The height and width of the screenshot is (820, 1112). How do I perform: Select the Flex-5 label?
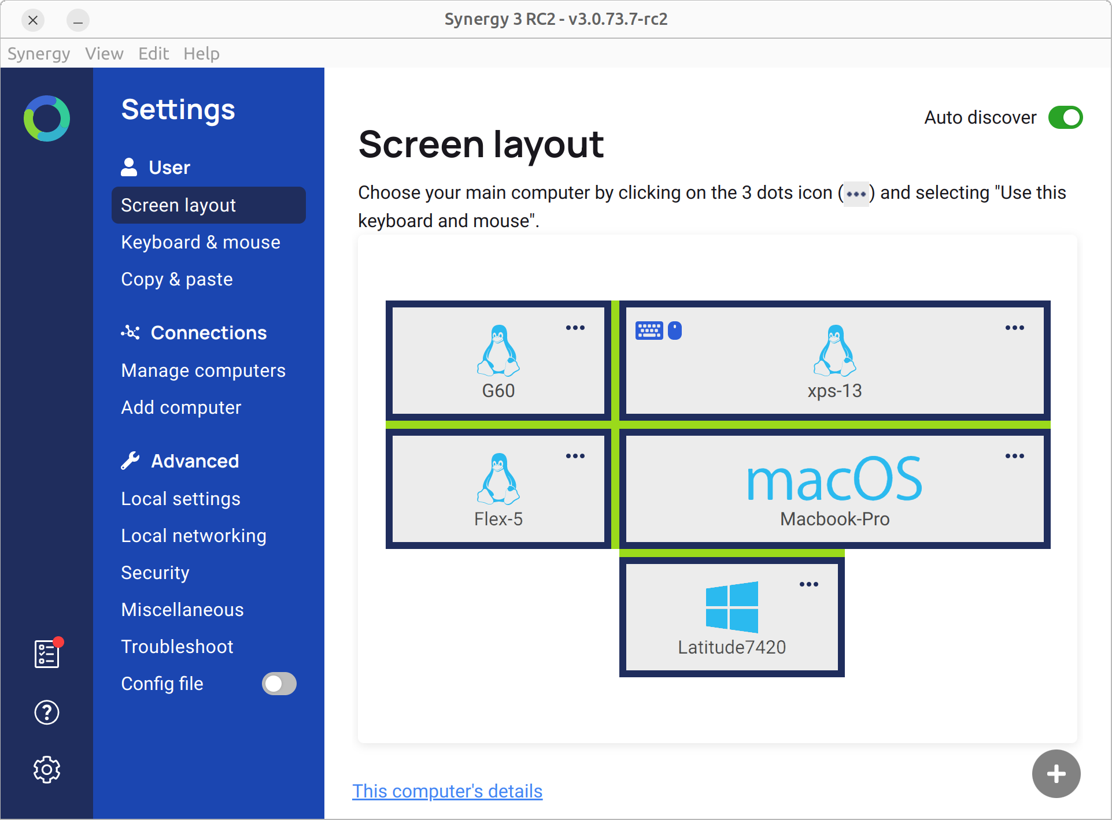tap(498, 520)
